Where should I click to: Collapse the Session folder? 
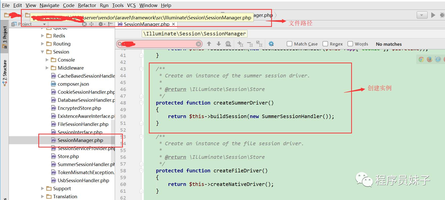[x=42, y=52]
